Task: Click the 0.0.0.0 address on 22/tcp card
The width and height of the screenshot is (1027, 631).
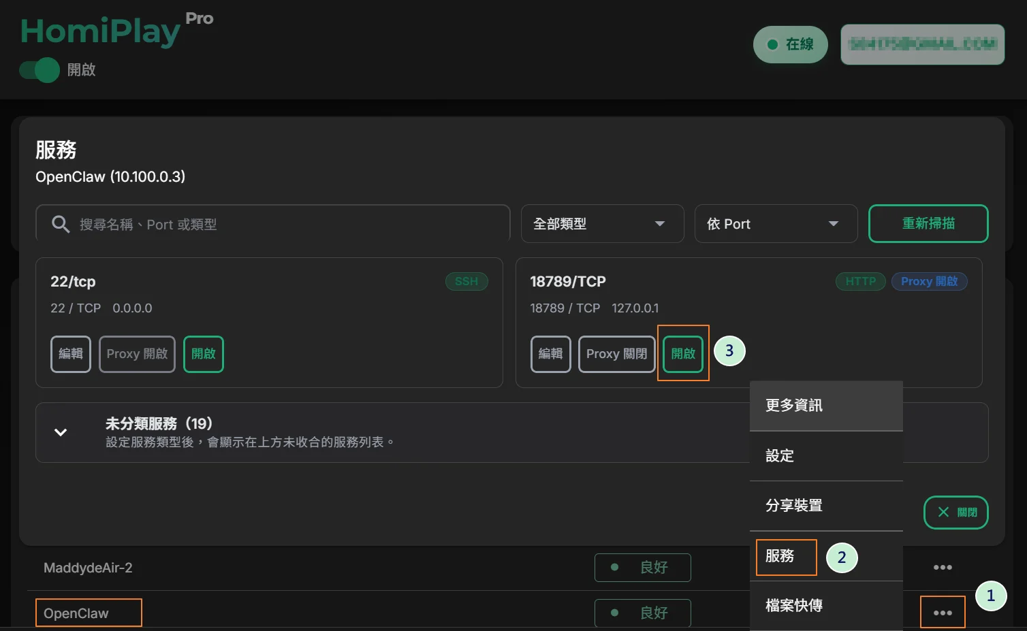Action: click(132, 308)
